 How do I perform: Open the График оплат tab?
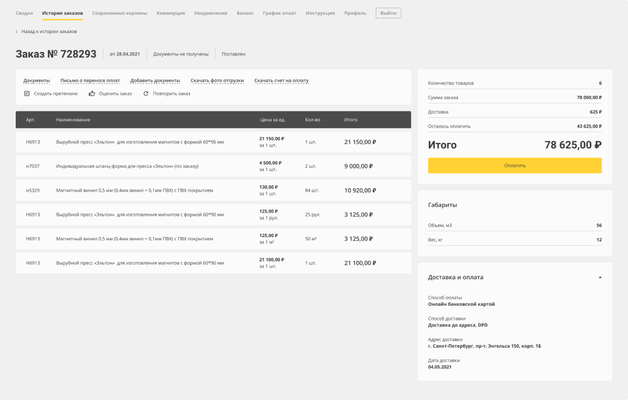click(x=279, y=13)
